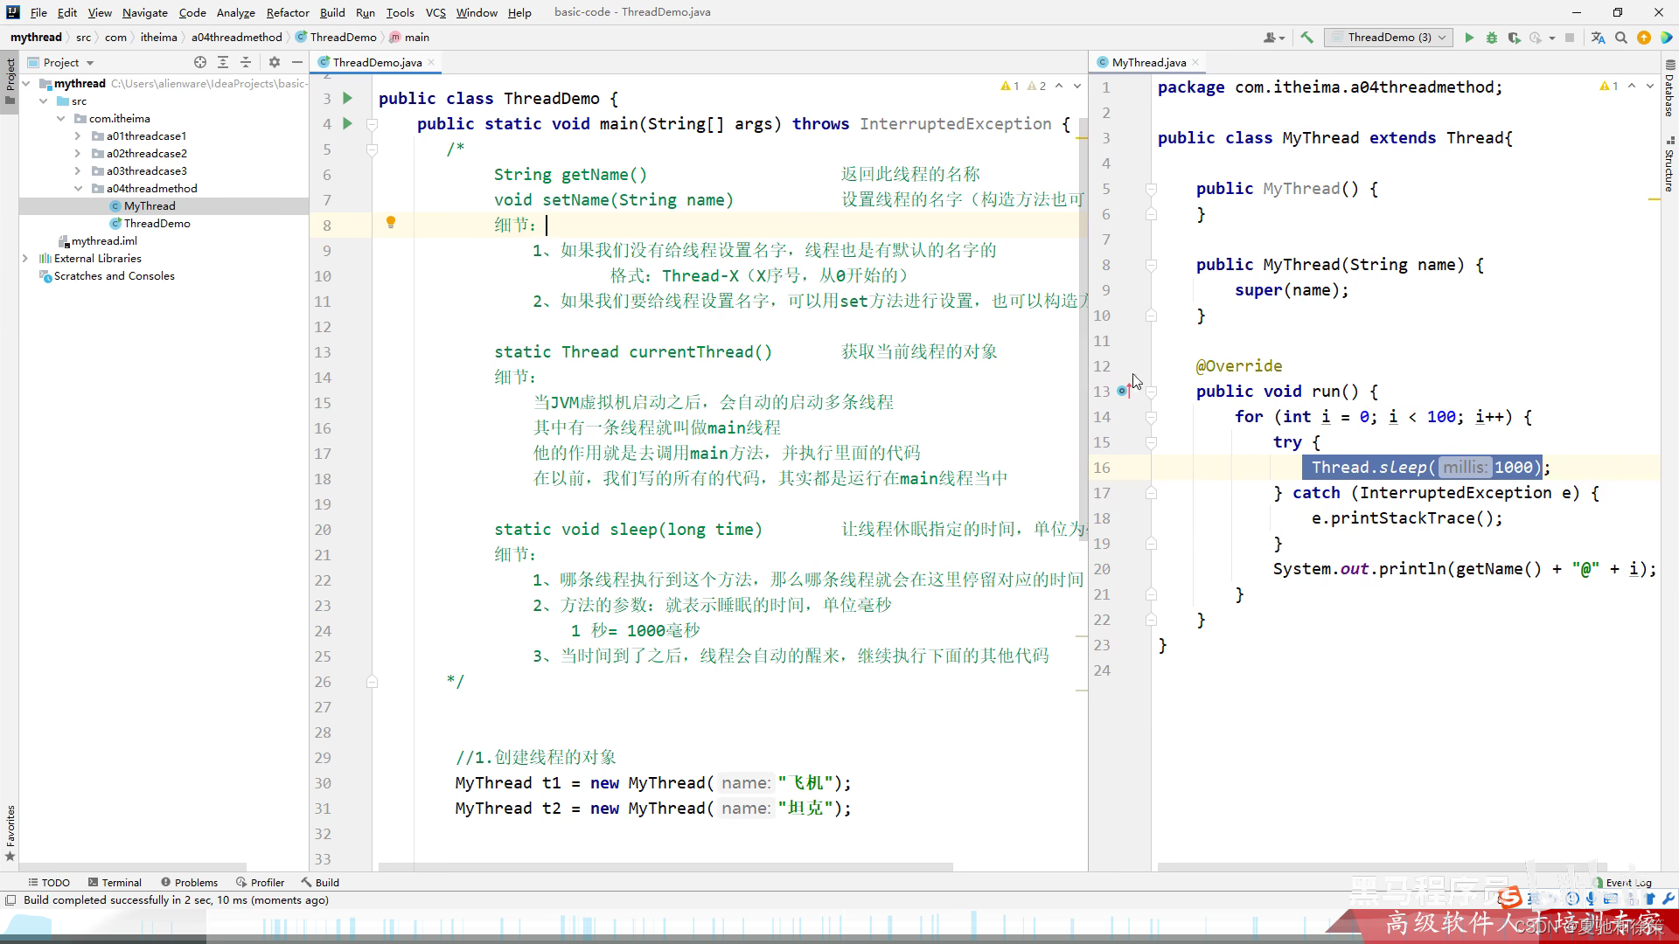Screen dimensions: 1679x944
Task: Click the yellow lightbulb intention icon
Action: point(391,223)
